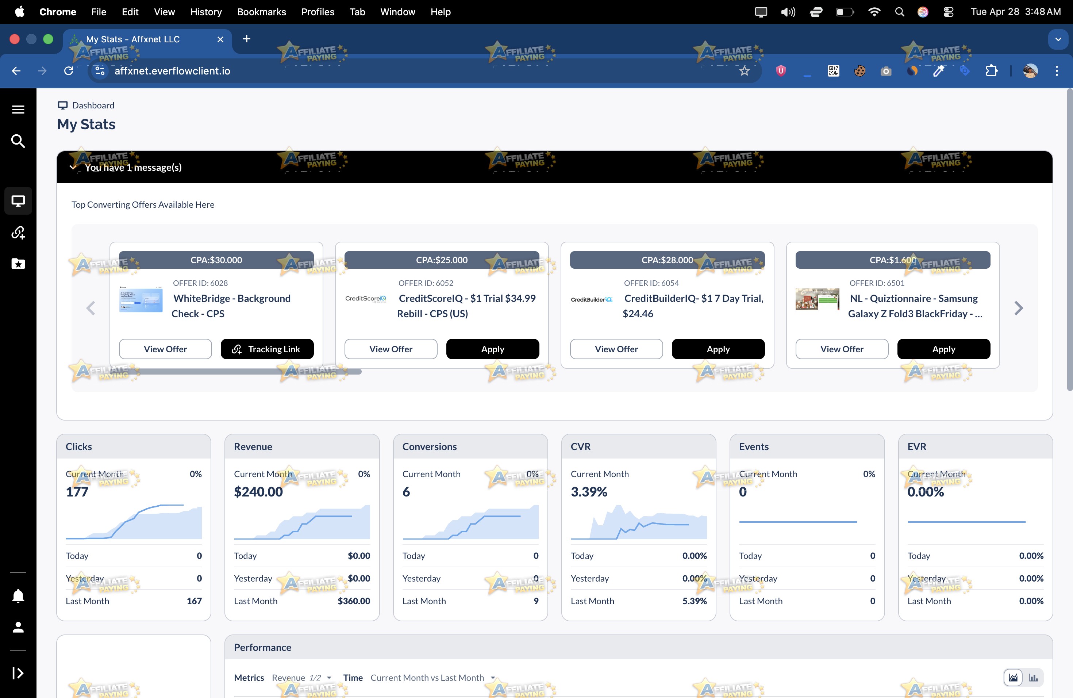Open the QR code extension icon

833,71
